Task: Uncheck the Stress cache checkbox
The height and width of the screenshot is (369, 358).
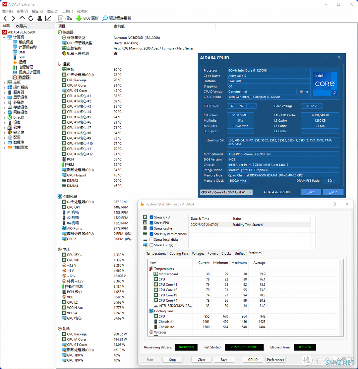Action: coord(151,228)
